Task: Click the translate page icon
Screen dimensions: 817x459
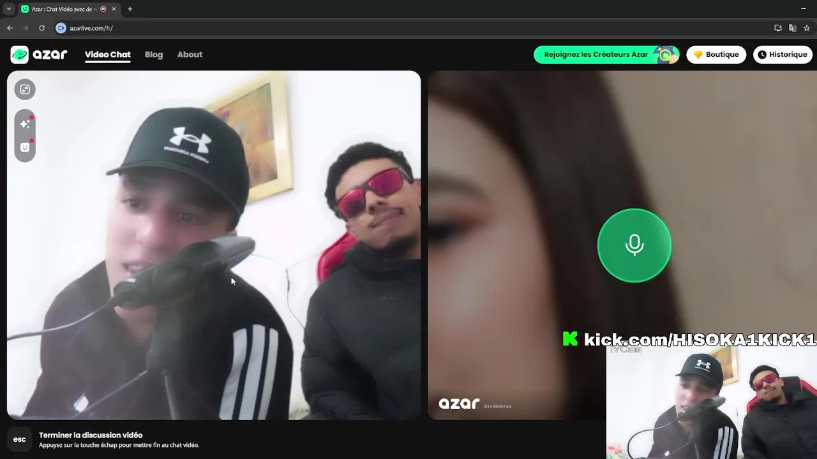Action: (x=792, y=28)
